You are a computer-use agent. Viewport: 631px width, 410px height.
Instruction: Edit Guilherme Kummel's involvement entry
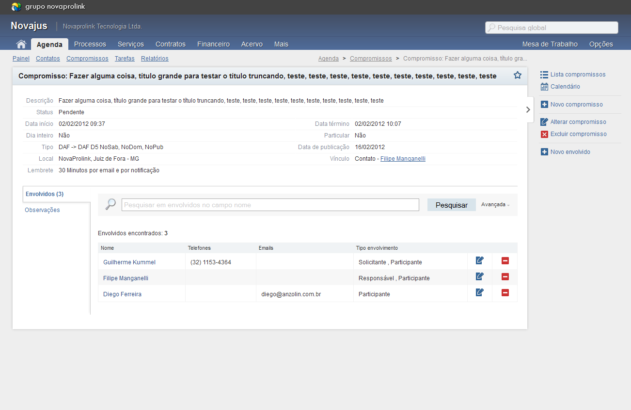point(480,261)
